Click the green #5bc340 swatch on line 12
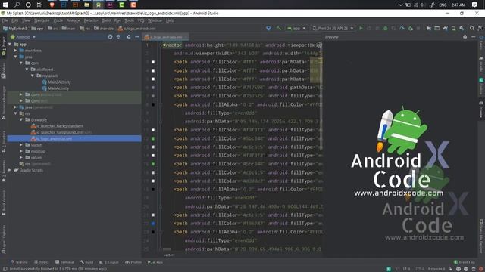This screenshot has width=485, height=272. [153, 138]
